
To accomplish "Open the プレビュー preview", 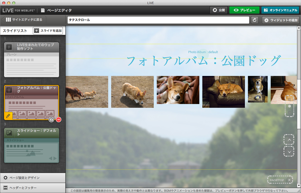I will coord(244,10).
